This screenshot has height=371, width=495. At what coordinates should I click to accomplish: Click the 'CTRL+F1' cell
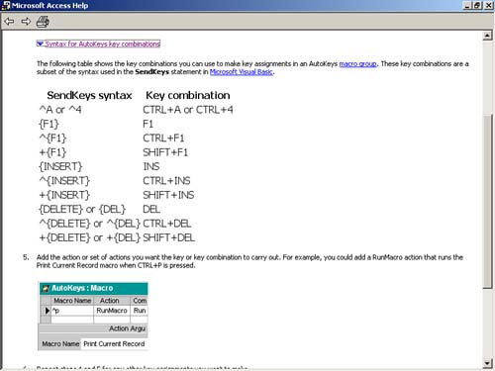[x=163, y=138]
